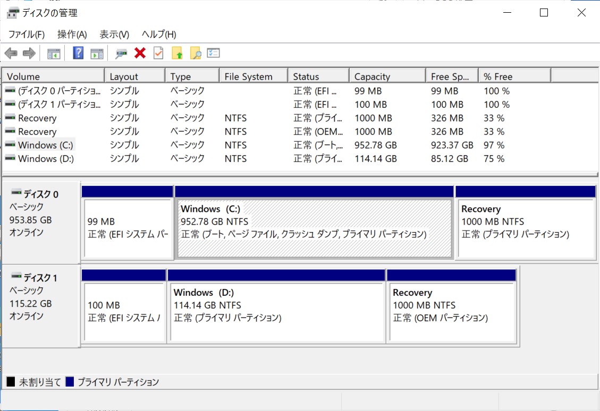
Task: Toggle the show/hide console tree icon
Action: [54, 54]
